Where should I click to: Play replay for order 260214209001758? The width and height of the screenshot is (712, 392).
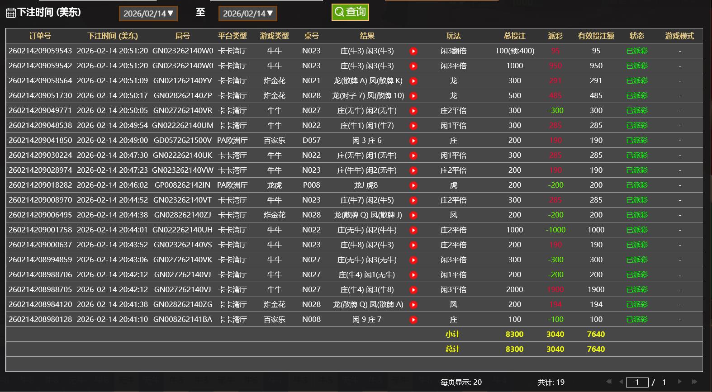[x=413, y=230]
